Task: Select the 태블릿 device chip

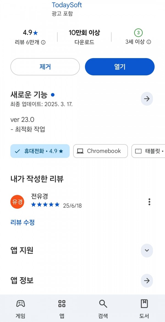Action: point(148,151)
